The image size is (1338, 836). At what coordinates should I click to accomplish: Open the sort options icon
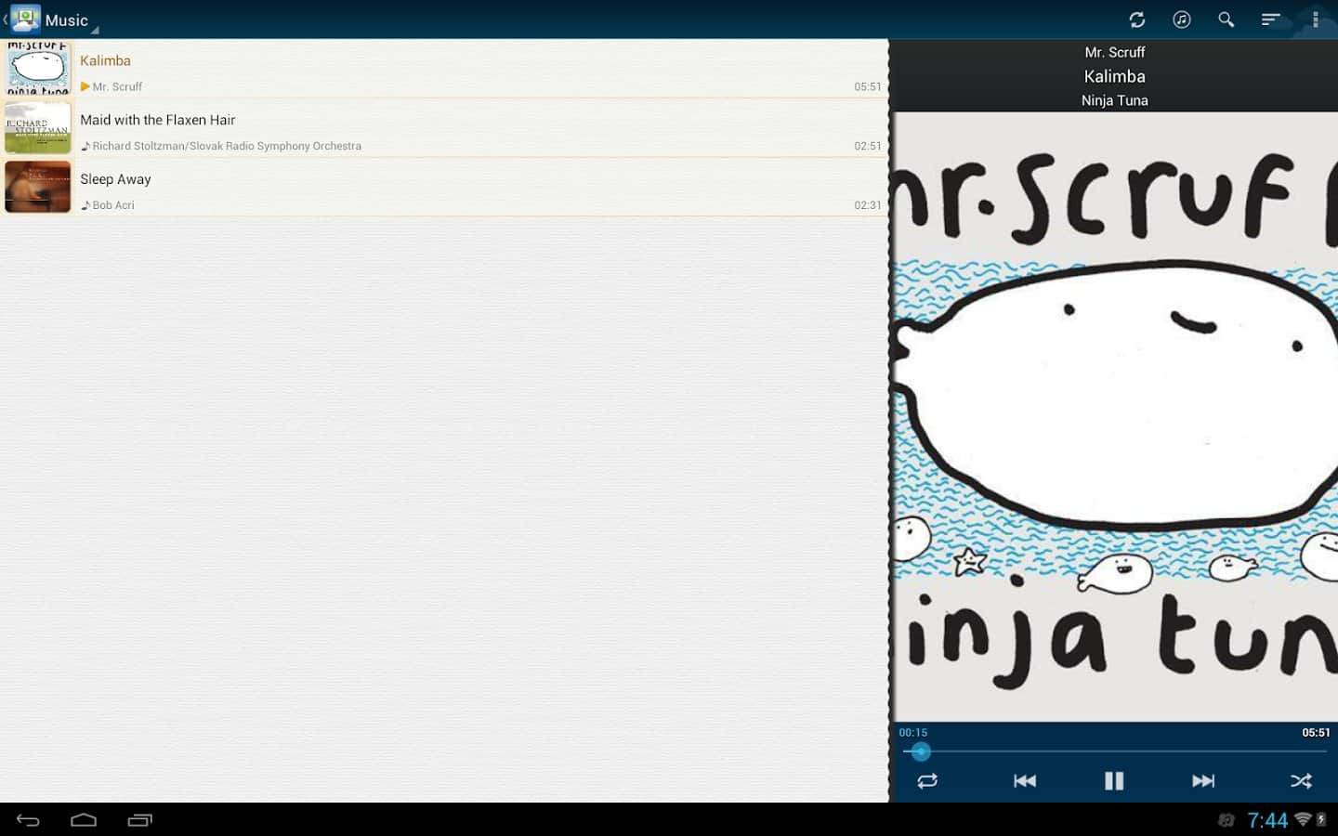point(1270,20)
